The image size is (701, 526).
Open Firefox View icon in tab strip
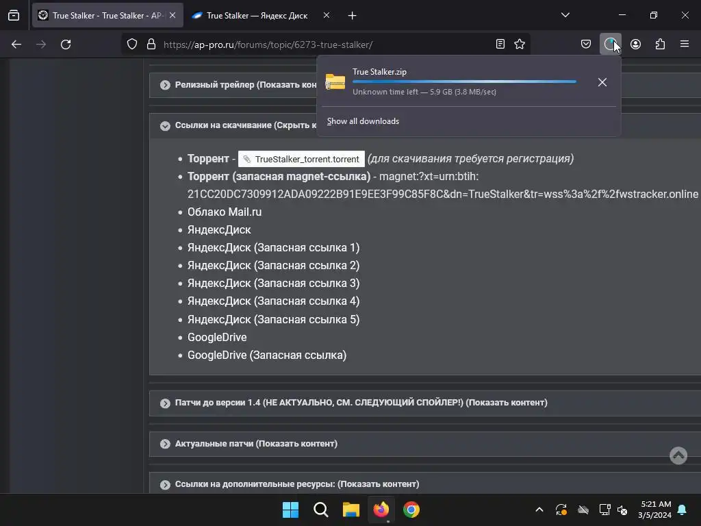pyautogui.click(x=14, y=16)
